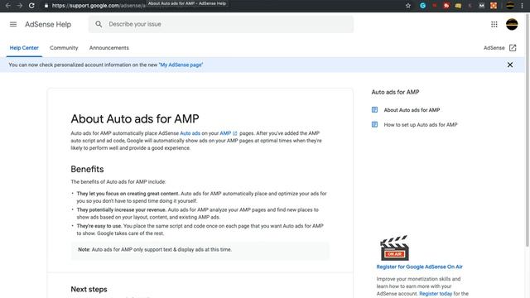The width and height of the screenshot is (530, 298).
Task: Click the article icon beside About Auto ads for AMP
Action: pos(374,110)
